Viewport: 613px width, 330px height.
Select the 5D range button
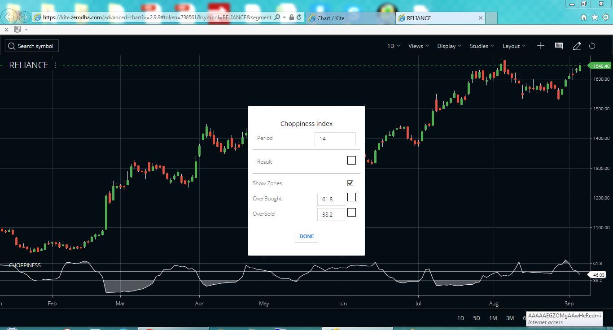coord(477,318)
